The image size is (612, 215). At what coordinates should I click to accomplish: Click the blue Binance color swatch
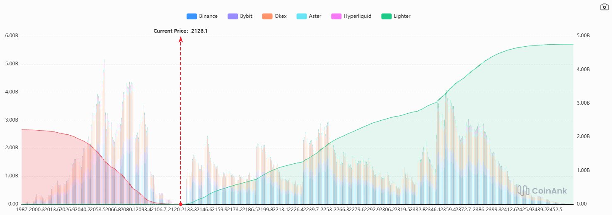click(x=191, y=16)
